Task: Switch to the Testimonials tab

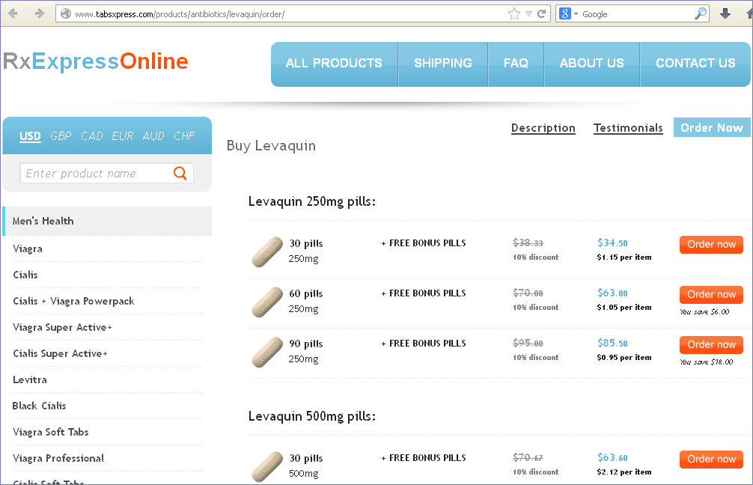Action: point(628,128)
